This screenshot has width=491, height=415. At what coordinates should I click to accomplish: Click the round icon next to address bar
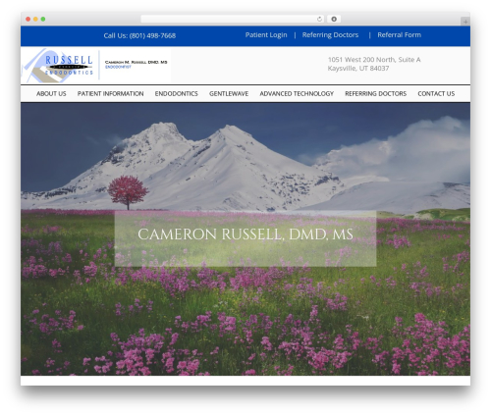click(334, 20)
